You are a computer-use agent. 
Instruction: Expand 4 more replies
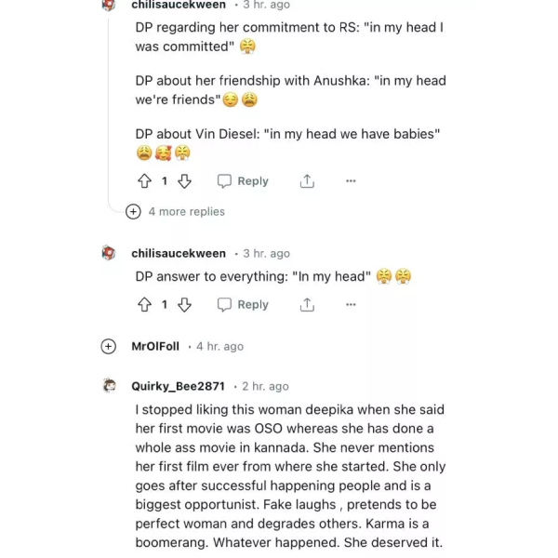(x=133, y=212)
